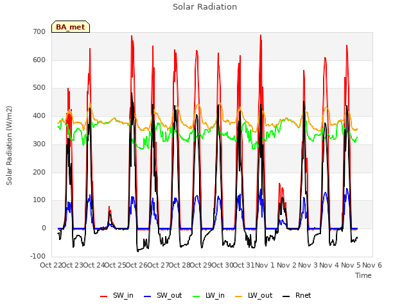Click the LW_out legend entry
Viewport: 411px width, 308px height.
click(254, 295)
